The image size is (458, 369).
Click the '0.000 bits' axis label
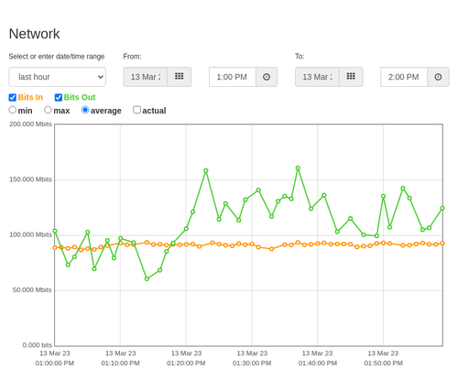tap(38, 345)
